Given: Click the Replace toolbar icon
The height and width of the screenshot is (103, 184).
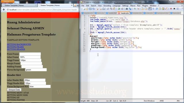Looking at the screenshot, I should coord(130,9).
